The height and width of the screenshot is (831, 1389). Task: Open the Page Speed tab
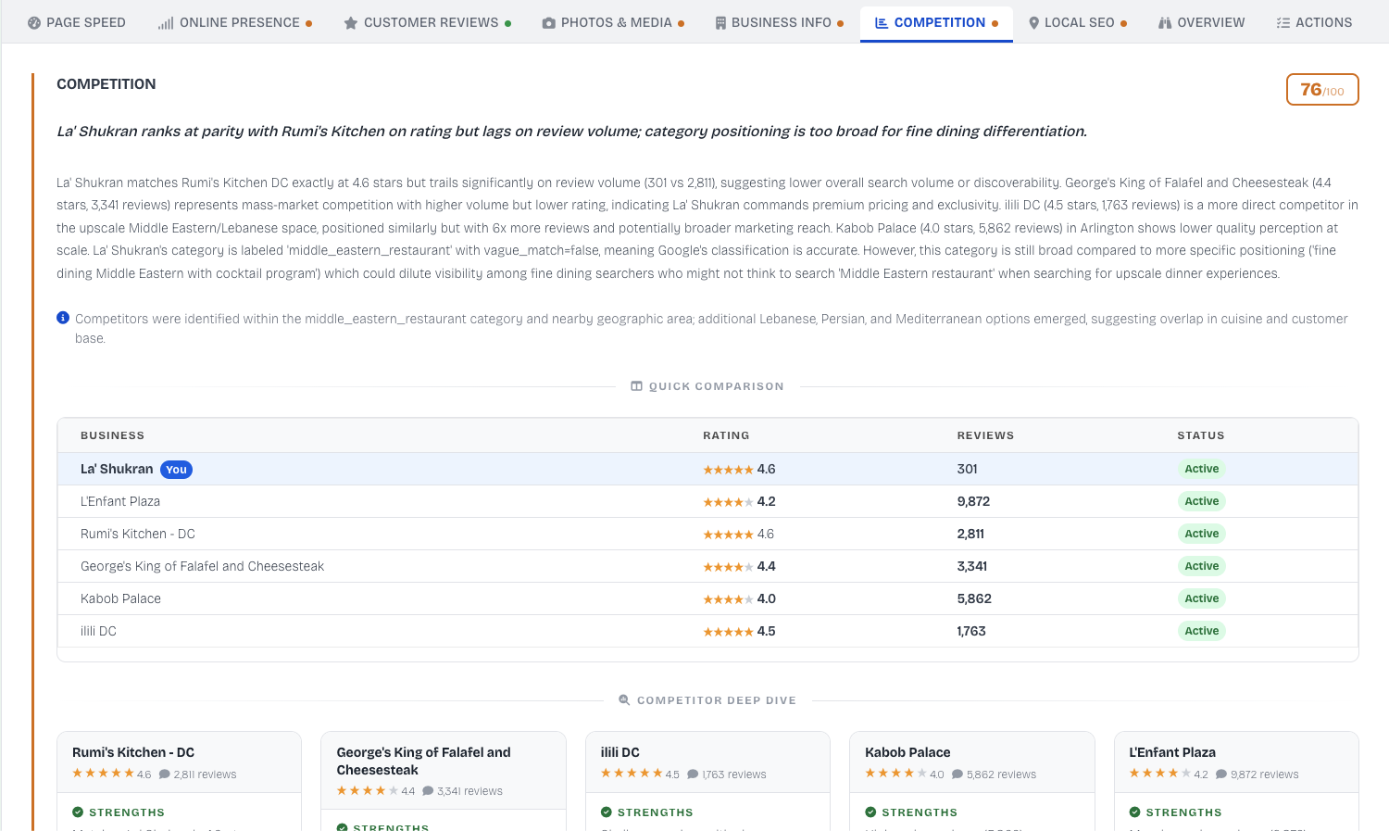point(76,22)
